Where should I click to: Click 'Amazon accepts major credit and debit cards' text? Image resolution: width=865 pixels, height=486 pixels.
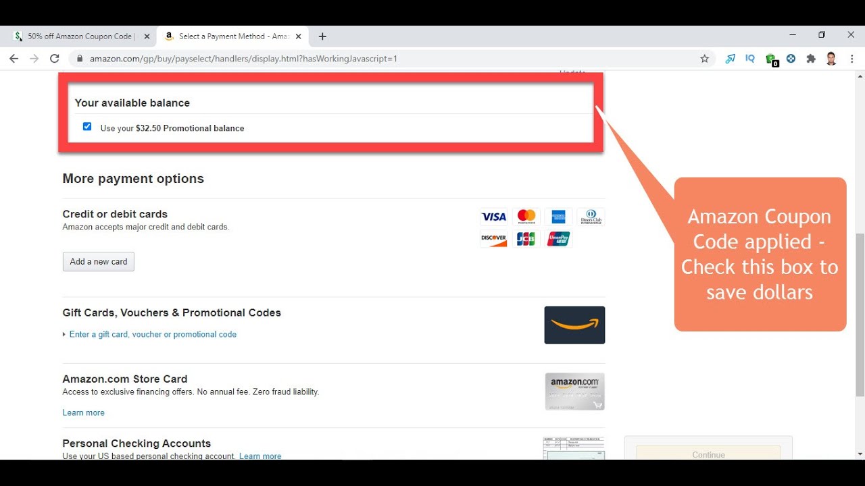pos(146,227)
